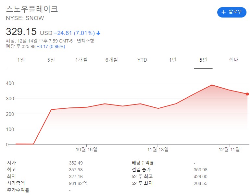This screenshot has height=196, width=252.
Task: Select the active 5년 tab
Action: pyautogui.click(x=203, y=60)
